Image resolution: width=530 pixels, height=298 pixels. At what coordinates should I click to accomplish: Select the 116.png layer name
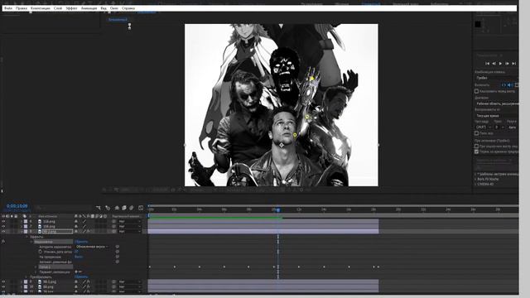tap(49, 222)
